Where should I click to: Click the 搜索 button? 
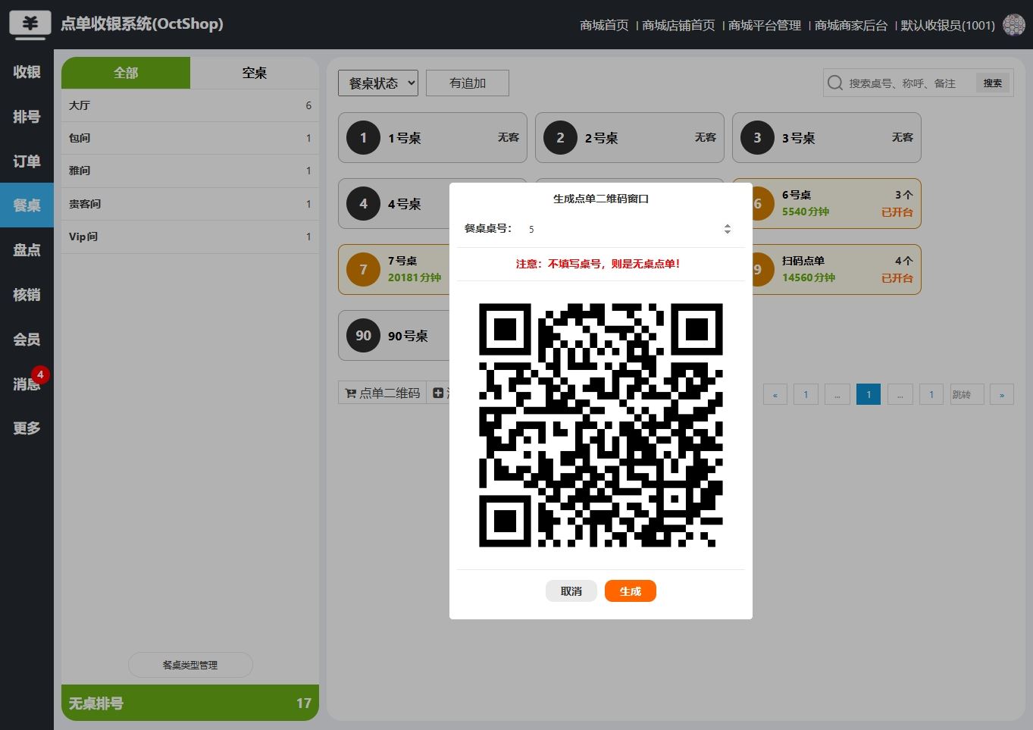(x=993, y=83)
